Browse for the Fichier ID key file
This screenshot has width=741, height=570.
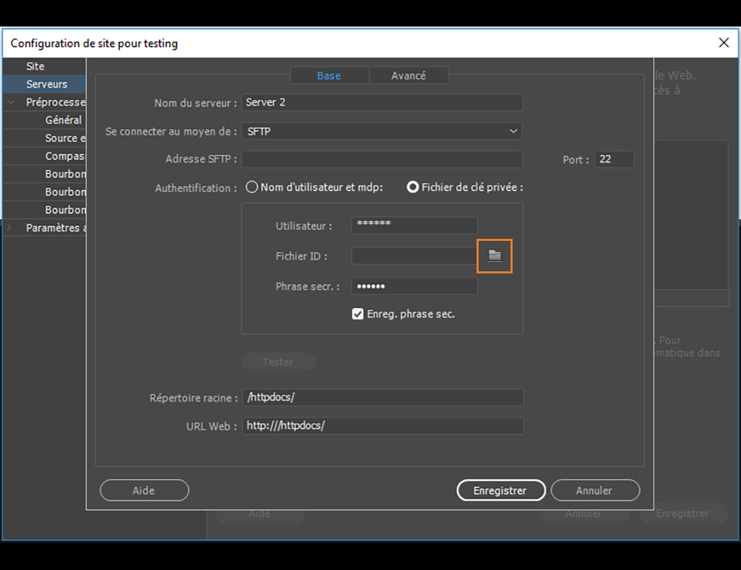pos(494,256)
